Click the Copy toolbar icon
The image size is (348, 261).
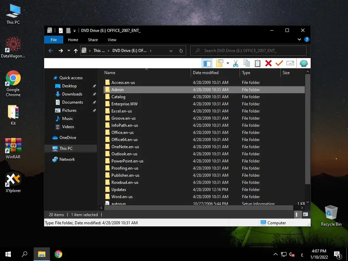tap(247, 64)
